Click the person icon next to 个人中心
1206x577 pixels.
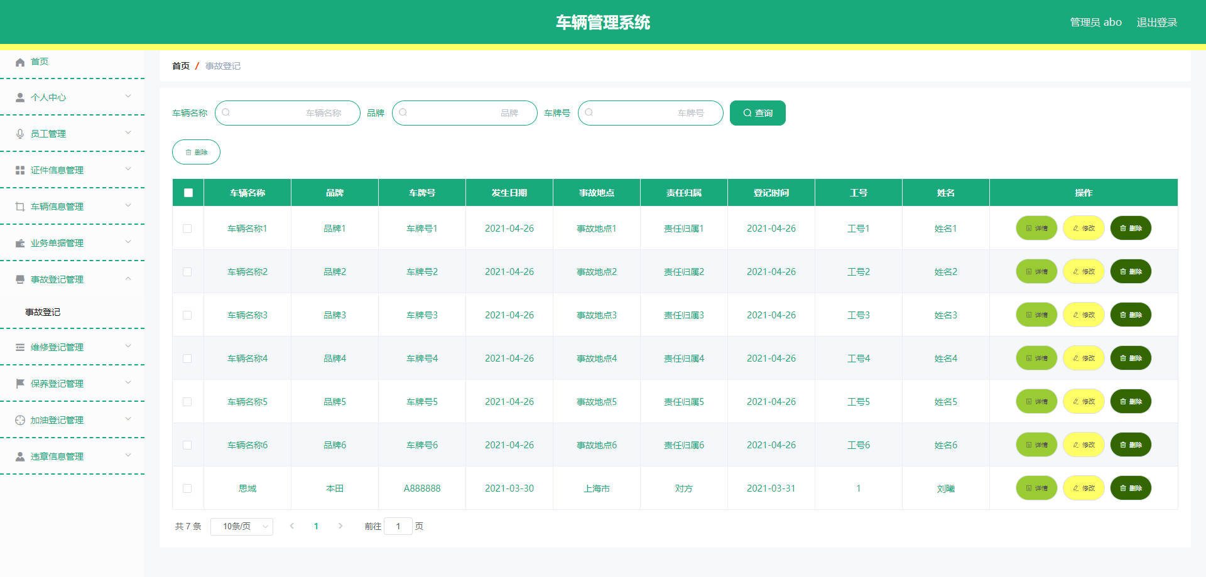[x=20, y=98]
